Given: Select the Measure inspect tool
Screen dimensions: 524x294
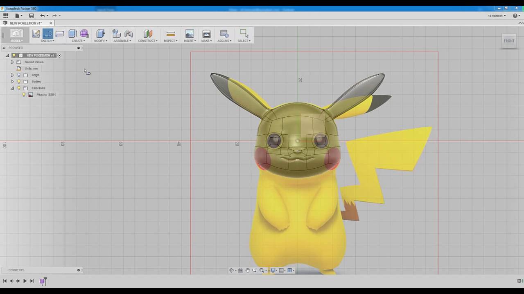Looking at the screenshot, I should 171,33.
